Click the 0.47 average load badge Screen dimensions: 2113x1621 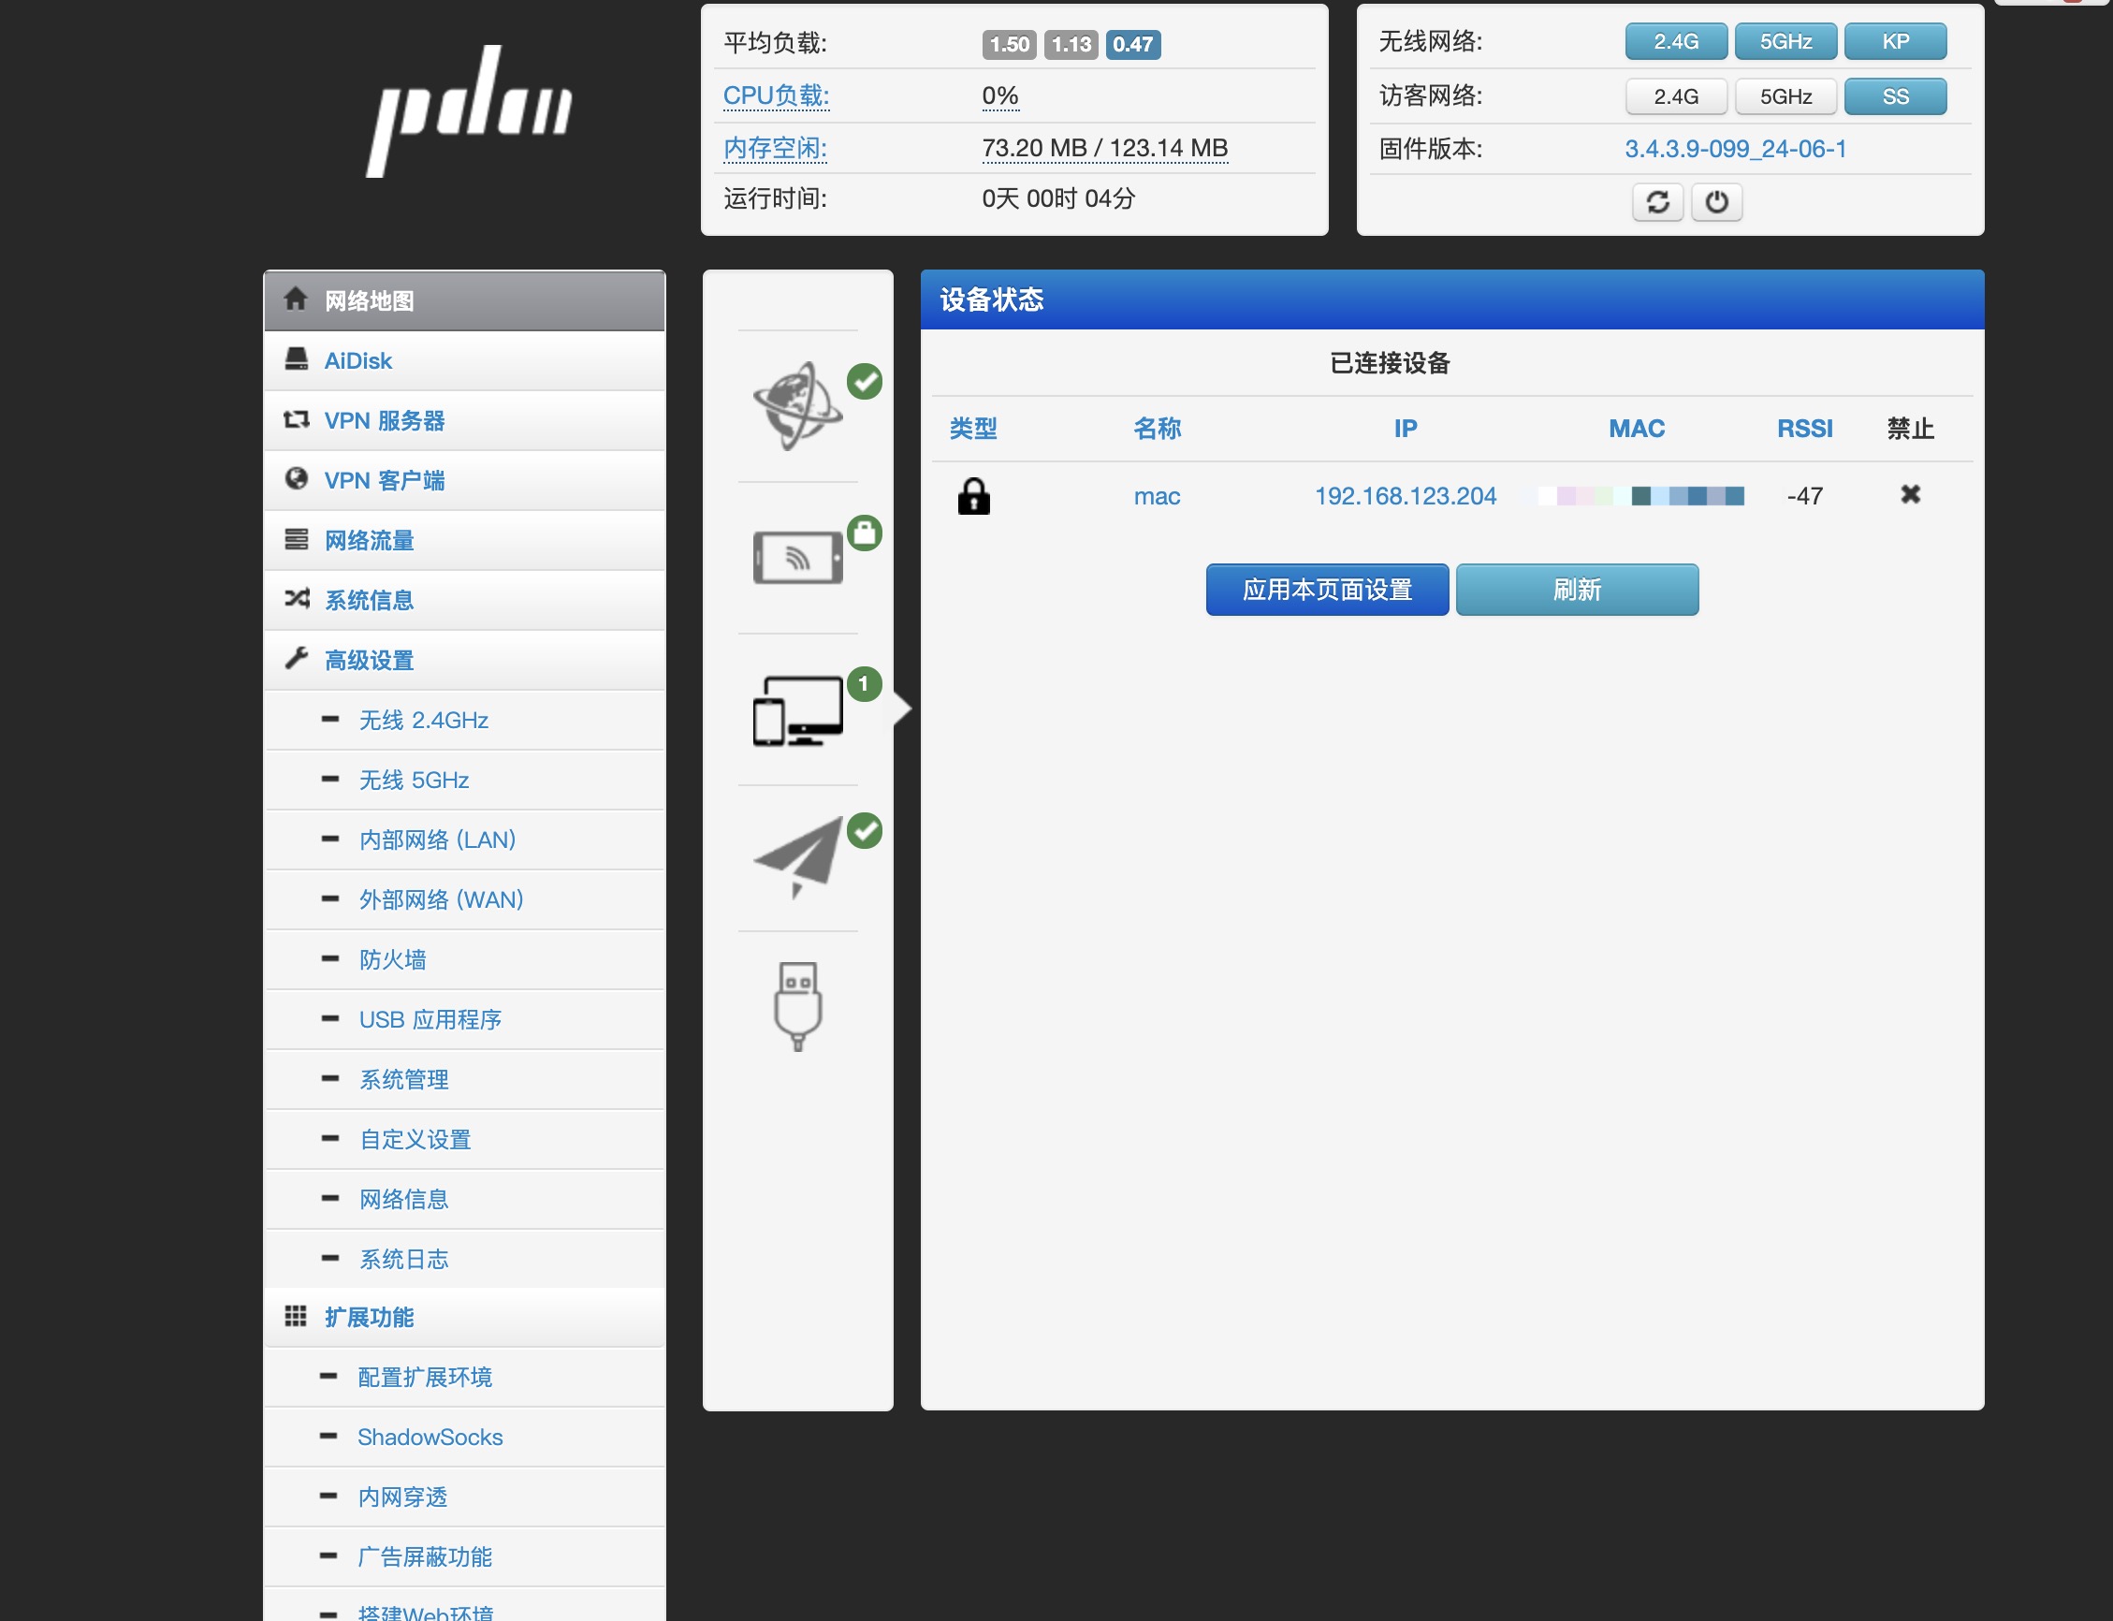[1131, 44]
